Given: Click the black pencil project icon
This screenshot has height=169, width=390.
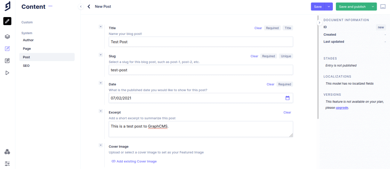Looking at the screenshot, I should pyautogui.click(x=7, y=21).
